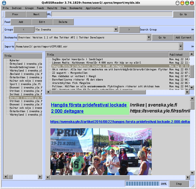Click the Add feed button

pyautogui.click(x=21, y=22)
